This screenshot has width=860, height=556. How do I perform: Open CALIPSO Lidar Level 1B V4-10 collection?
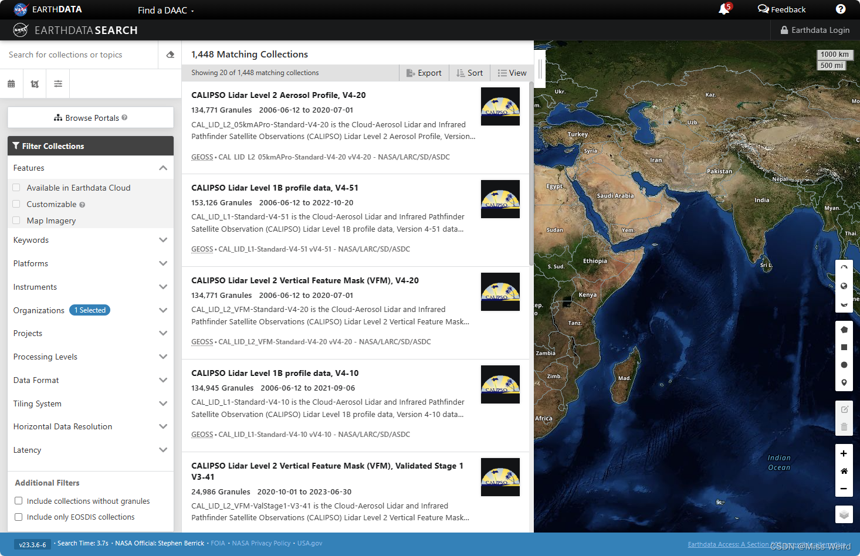pos(275,373)
